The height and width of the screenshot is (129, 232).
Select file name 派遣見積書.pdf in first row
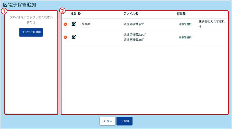[134, 24]
